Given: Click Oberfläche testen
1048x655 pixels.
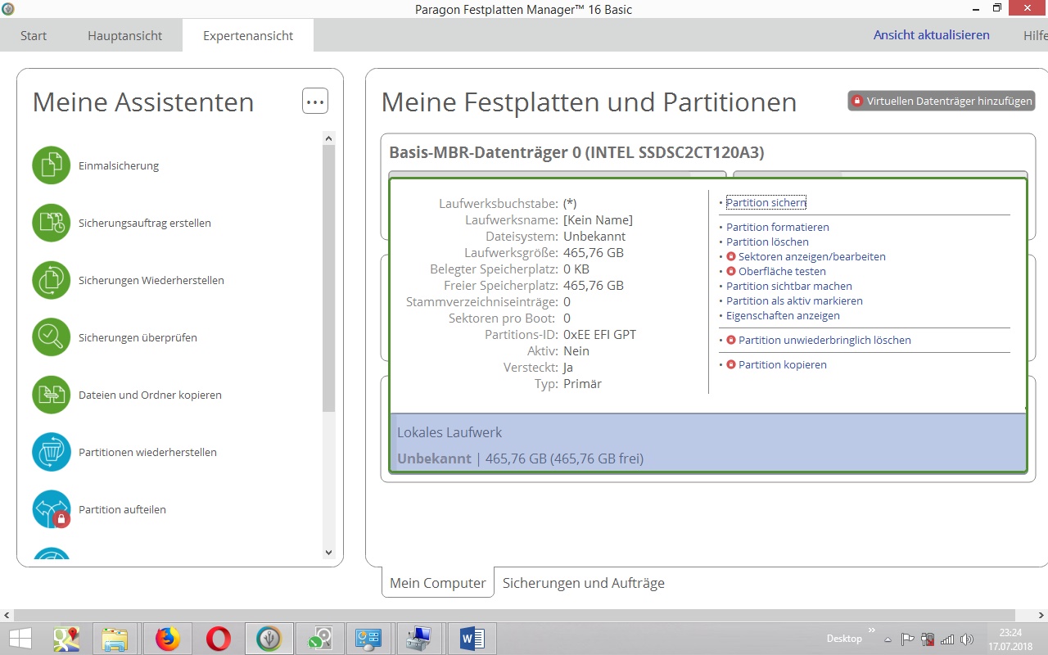Looking at the screenshot, I should click(x=782, y=271).
